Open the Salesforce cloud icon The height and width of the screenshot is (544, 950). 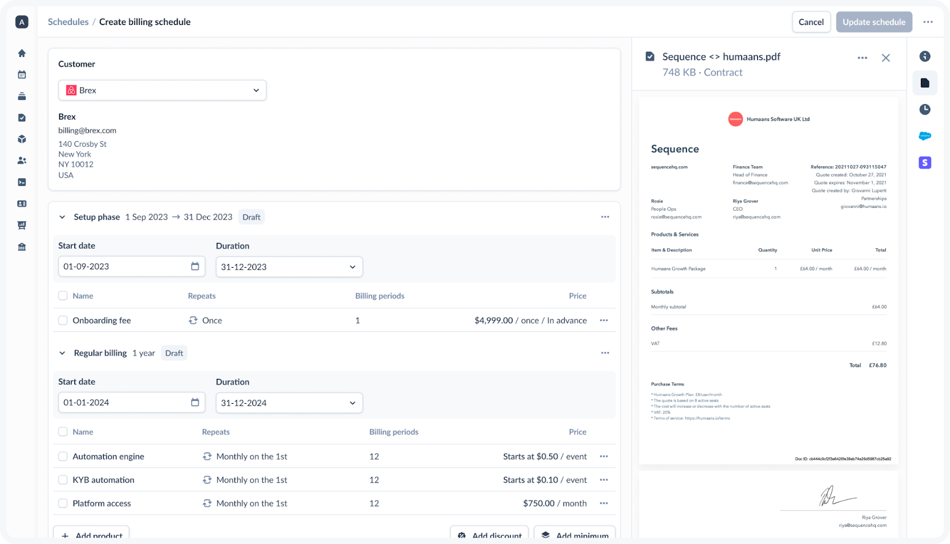925,136
